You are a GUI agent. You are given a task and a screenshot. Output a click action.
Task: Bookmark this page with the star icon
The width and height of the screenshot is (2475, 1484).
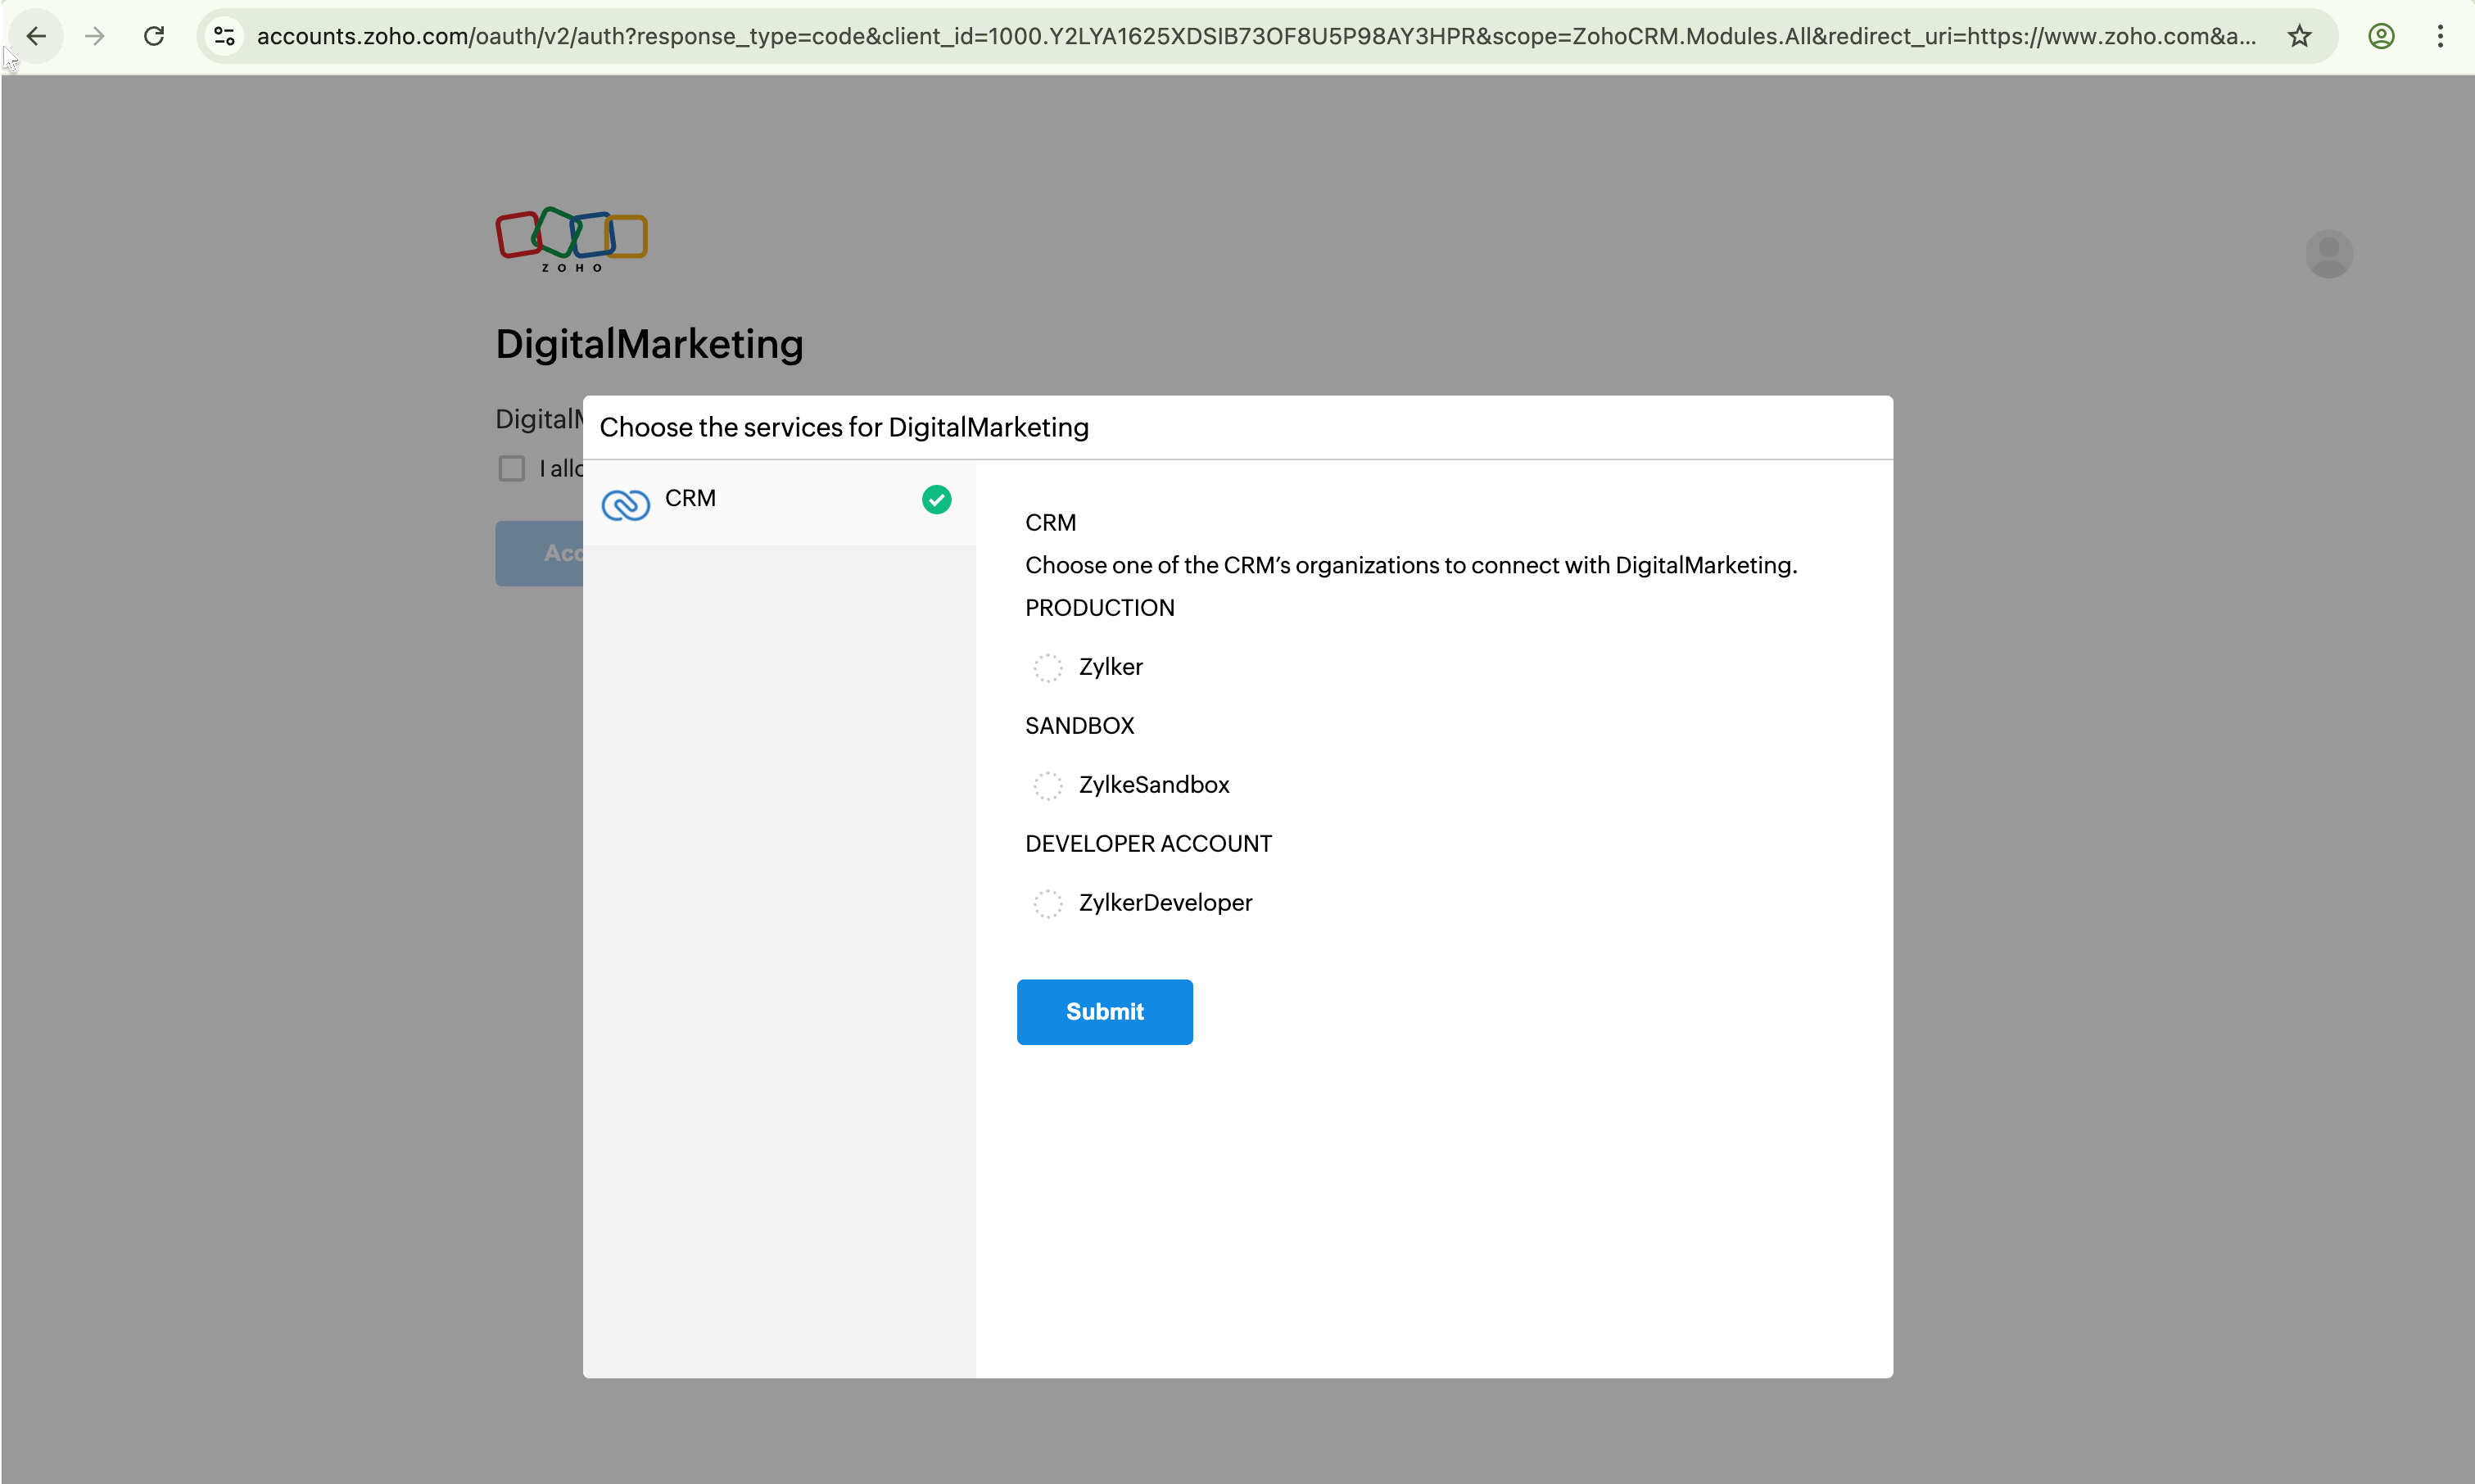[2299, 37]
